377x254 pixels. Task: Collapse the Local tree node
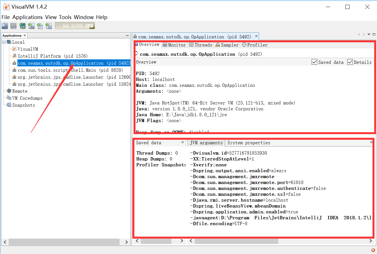(3, 42)
